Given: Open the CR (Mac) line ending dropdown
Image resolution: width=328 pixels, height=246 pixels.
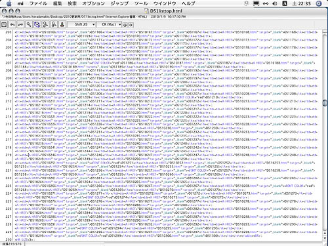Looking at the screenshot, I should (109, 24).
